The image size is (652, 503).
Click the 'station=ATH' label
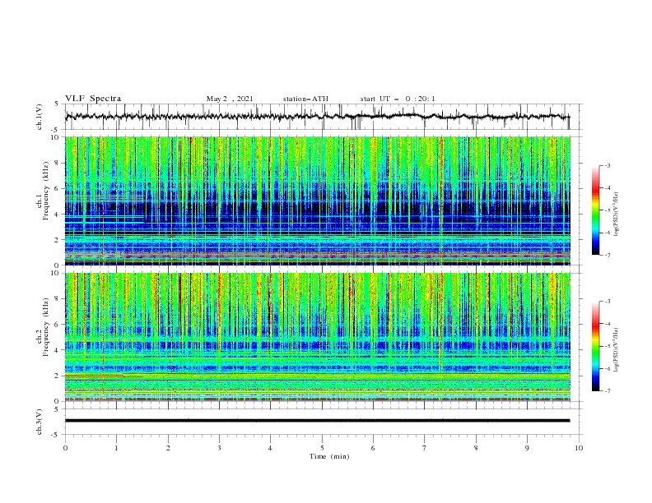305,99
